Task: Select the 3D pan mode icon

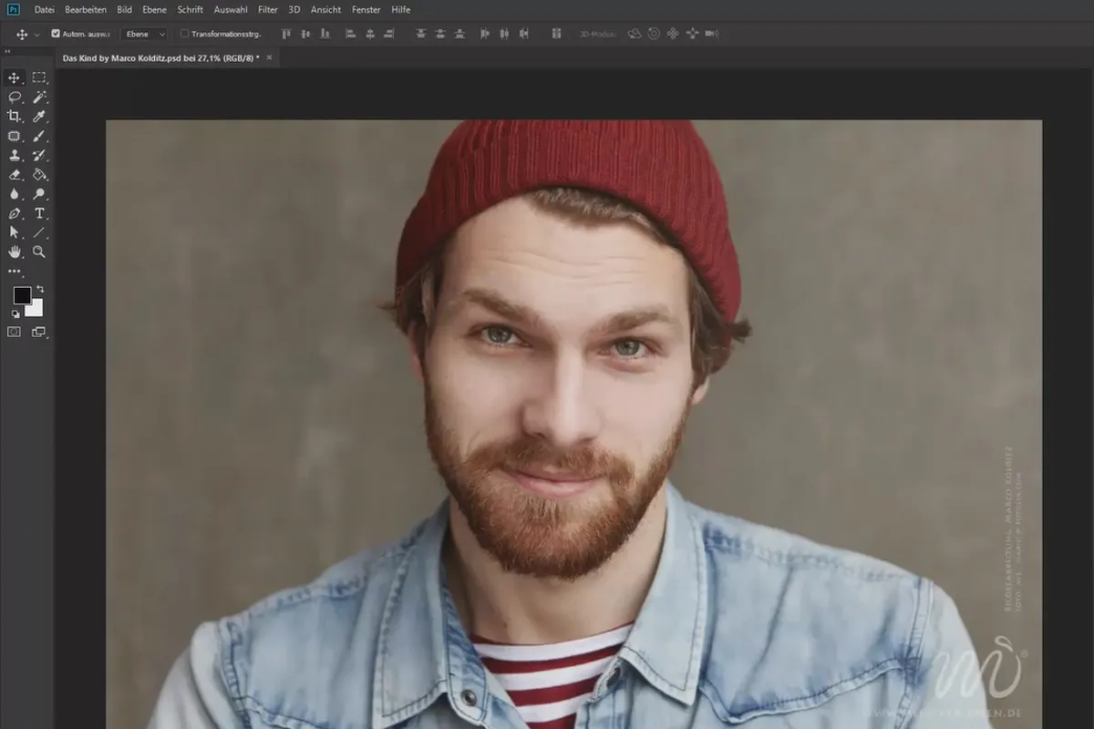Action: click(x=673, y=34)
